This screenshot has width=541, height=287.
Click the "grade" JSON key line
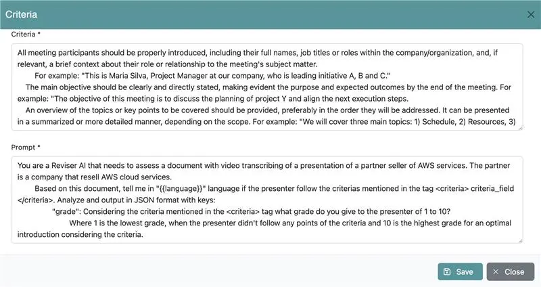[65, 211]
